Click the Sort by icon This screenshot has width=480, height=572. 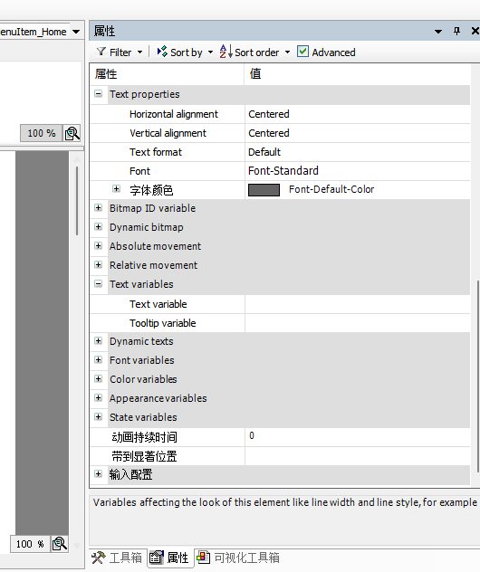click(x=162, y=52)
